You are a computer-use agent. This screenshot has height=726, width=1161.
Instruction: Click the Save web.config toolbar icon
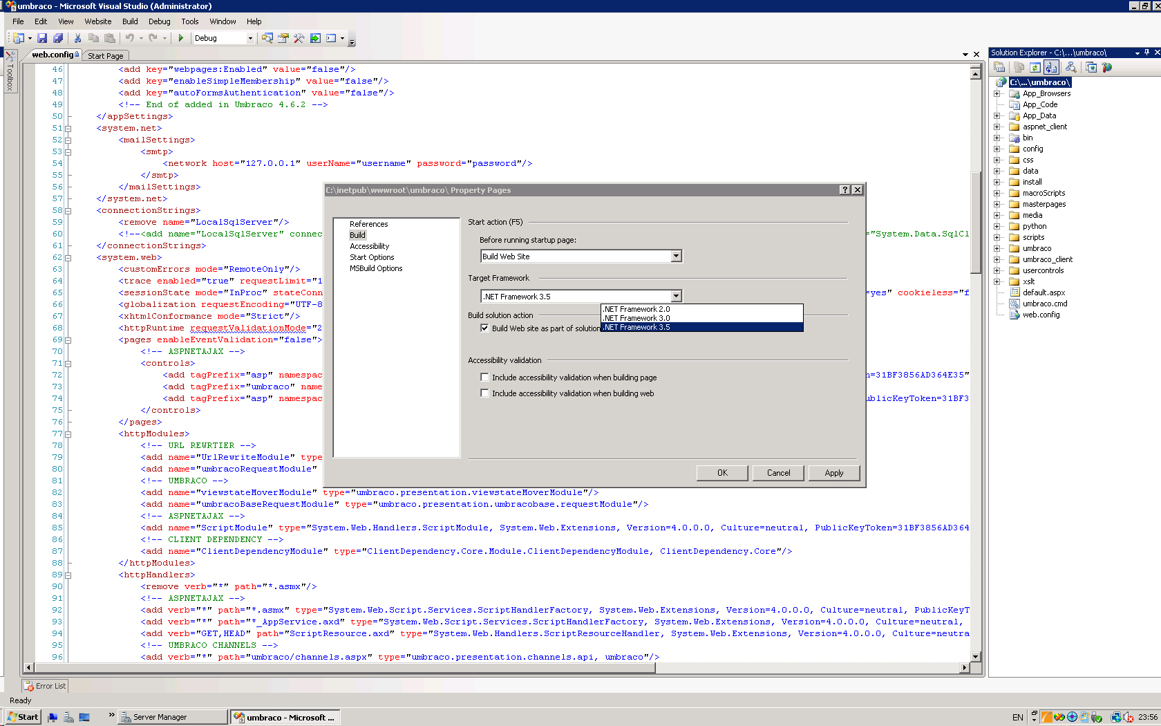pyautogui.click(x=42, y=38)
